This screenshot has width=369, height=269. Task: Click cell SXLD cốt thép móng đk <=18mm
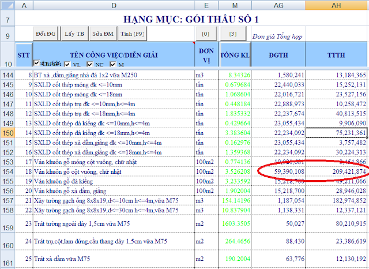(x=114, y=95)
